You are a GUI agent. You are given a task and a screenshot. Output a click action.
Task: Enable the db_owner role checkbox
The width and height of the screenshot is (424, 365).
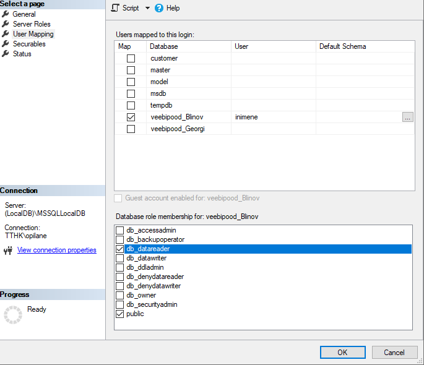[x=120, y=295]
